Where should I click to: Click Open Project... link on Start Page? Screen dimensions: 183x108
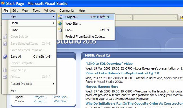coord(40,97)
